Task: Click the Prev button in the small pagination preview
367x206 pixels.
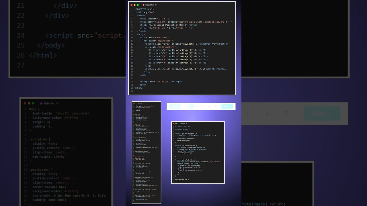Action: pos(175,106)
